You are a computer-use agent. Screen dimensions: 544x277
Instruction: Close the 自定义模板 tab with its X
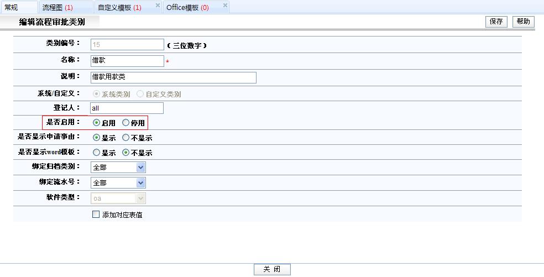158,6
